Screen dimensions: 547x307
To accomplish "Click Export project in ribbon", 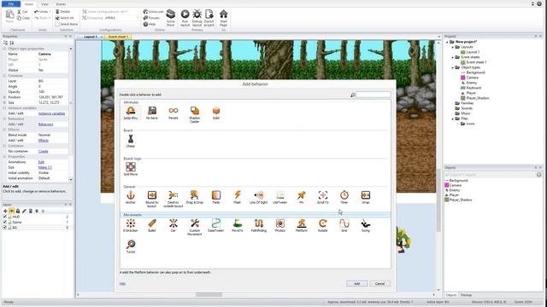I will [209, 18].
